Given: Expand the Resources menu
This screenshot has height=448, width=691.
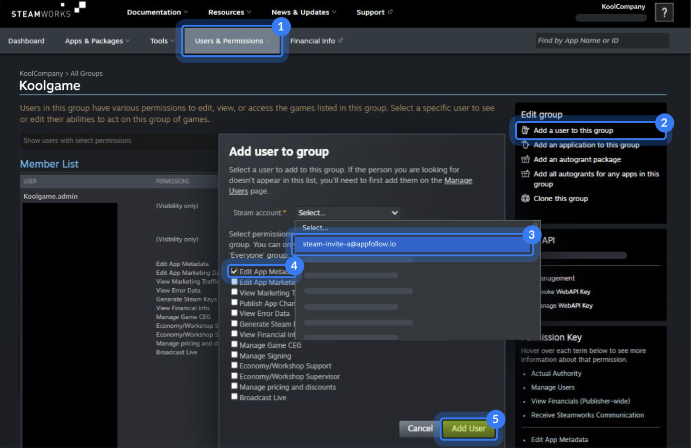Looking at the screenshot, I should tap(230, 12).
